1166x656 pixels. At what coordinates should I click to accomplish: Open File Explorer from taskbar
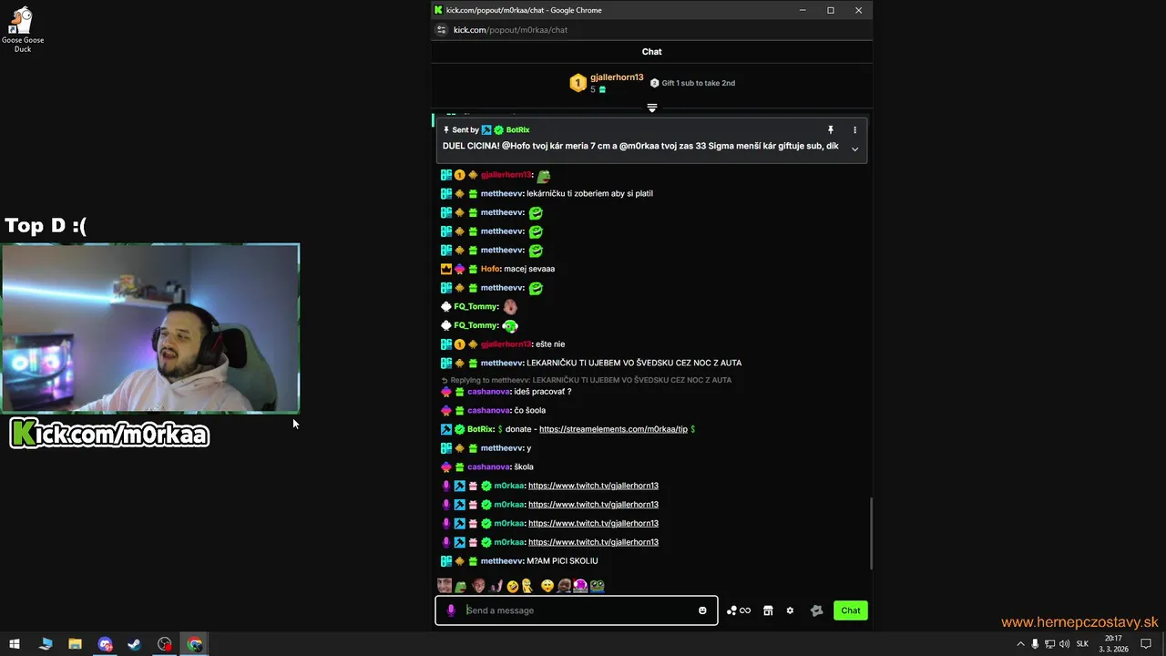click(x=75, y=644)
